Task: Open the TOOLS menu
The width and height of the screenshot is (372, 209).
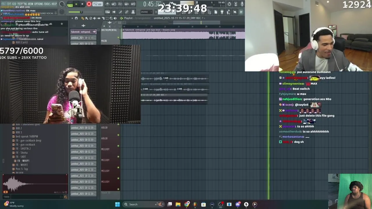Action: 47,4
